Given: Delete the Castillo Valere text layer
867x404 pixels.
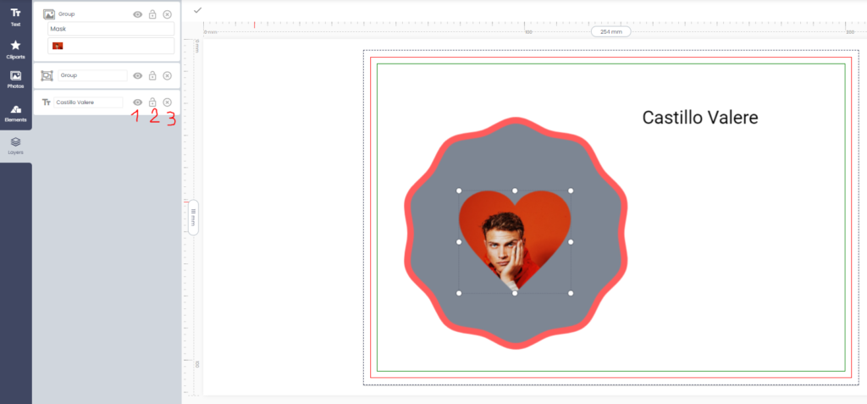Looking at the screenshot, I should click(167, 102).
